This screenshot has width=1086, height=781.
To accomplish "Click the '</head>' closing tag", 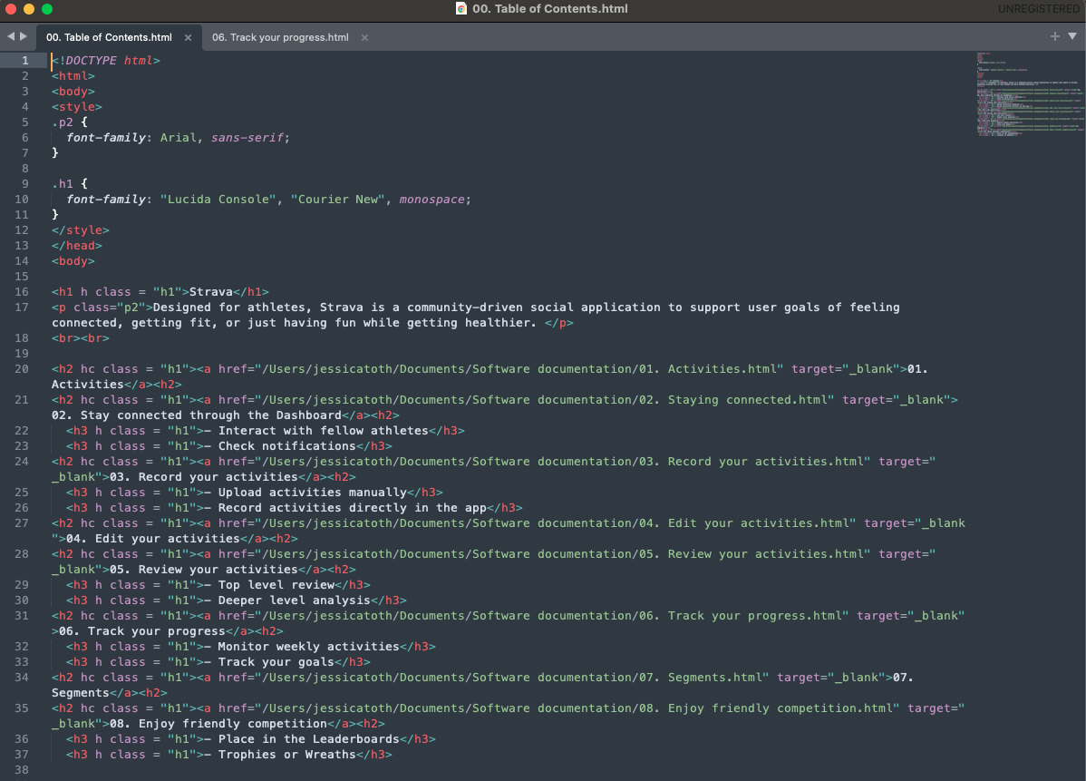I will coord(77,245).
